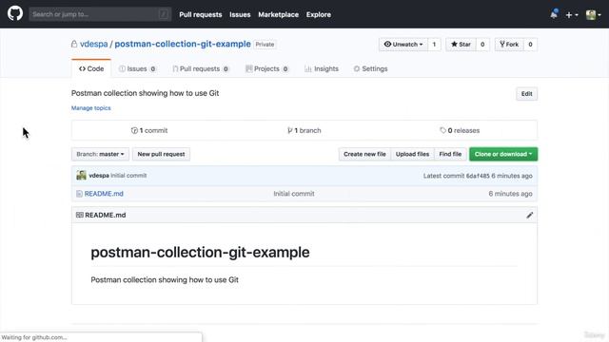Open Marketplace in top navigation
The image size is (609, 342).
pos(278,15)
